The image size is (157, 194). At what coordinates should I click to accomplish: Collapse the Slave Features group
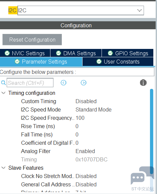click(x=3, y=168)
